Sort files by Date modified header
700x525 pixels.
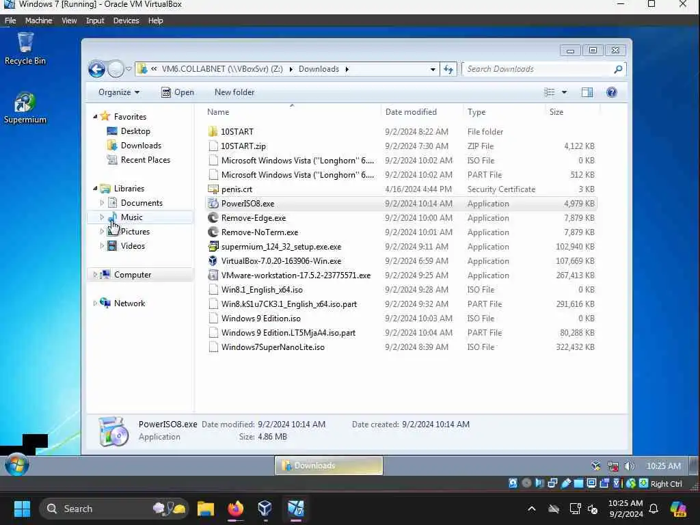pyautogui.click(x=422, y=112)
